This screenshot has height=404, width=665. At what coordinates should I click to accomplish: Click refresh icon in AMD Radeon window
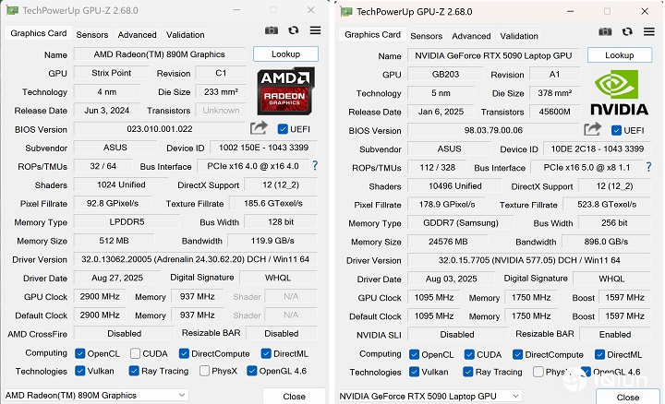click(294, 30)
